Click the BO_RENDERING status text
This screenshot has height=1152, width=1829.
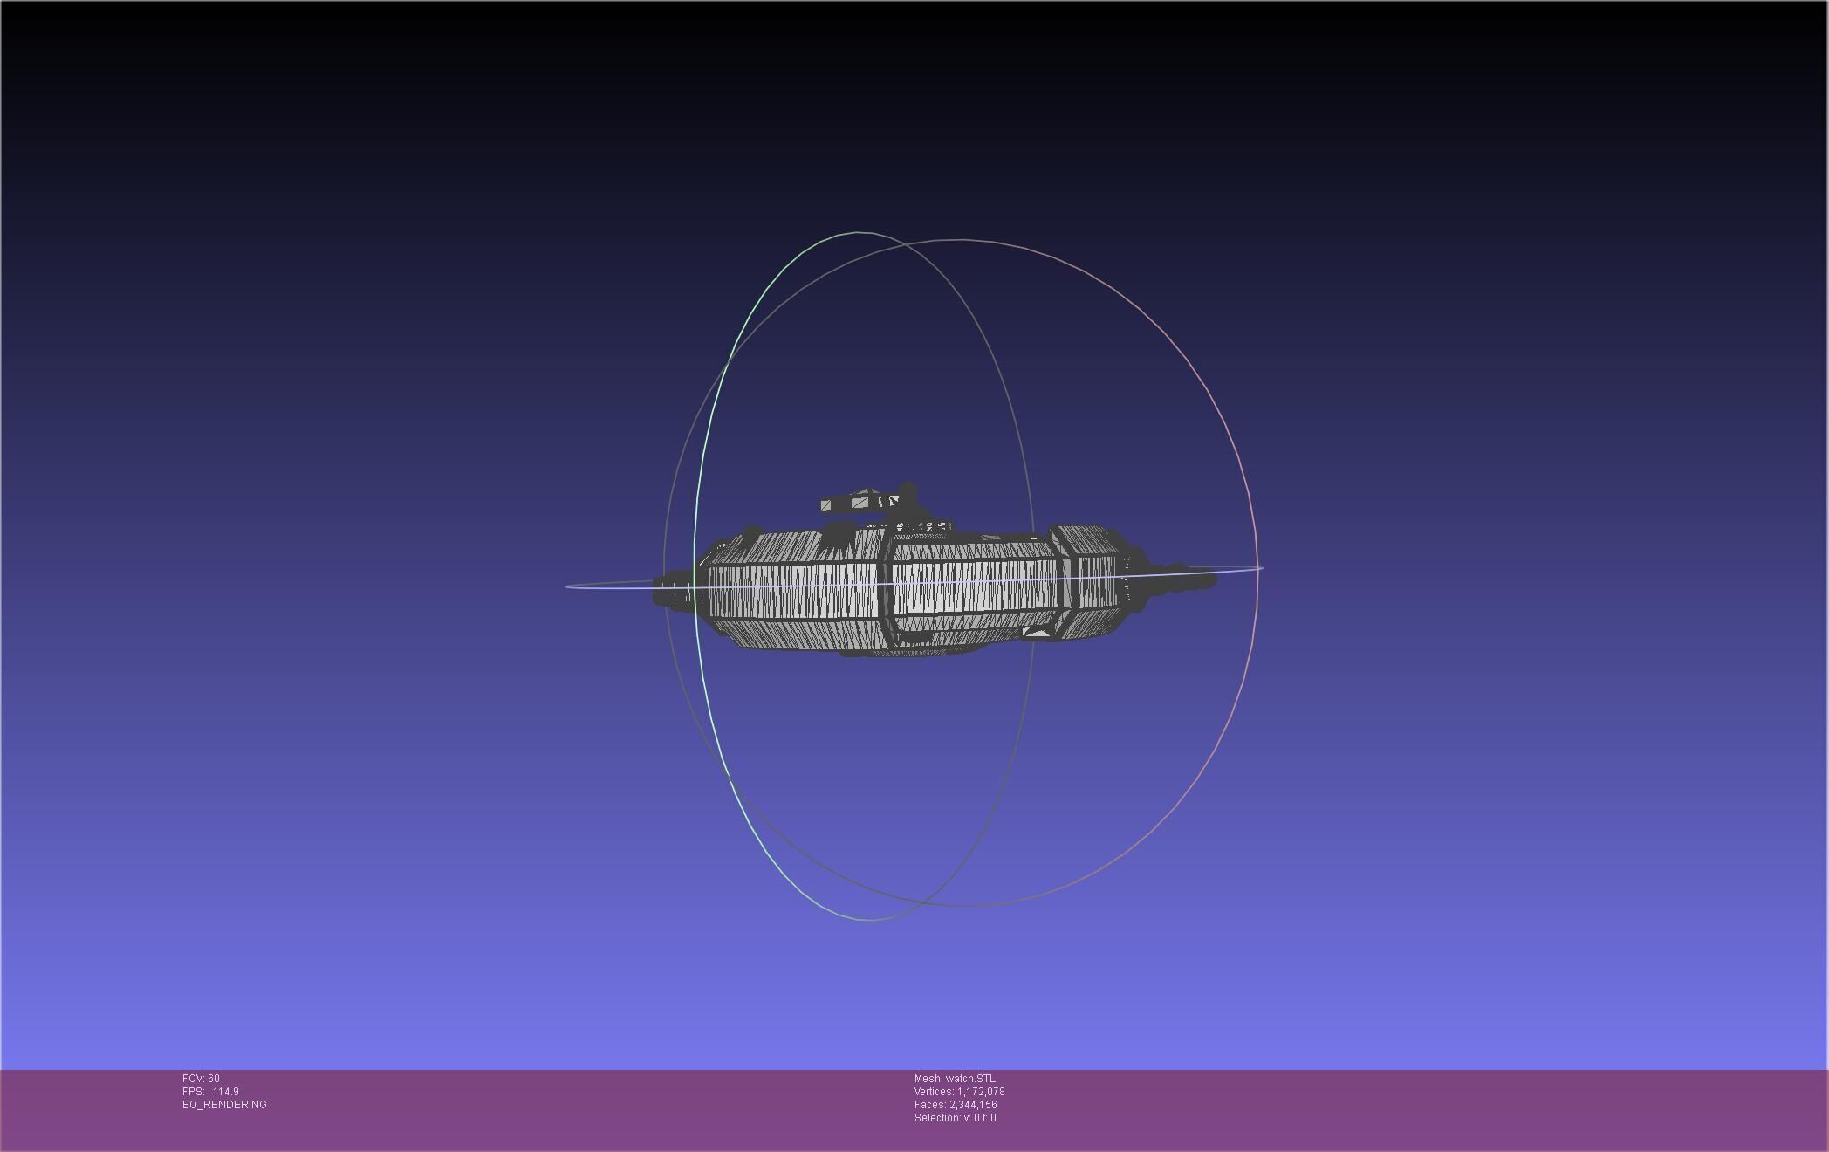point(224,1105)
